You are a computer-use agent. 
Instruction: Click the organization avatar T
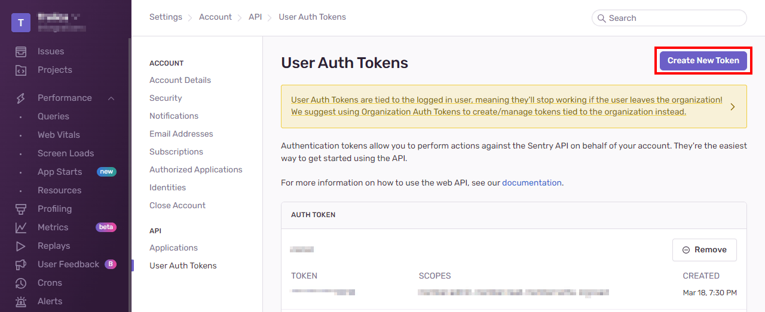coord(21,23)
